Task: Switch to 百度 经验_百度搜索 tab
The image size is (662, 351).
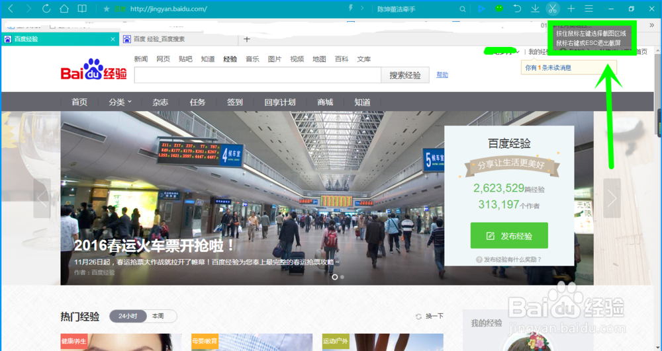Action: [179, 39]
